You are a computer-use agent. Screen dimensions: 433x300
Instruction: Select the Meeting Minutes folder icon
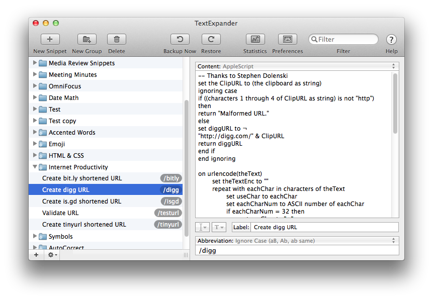[x=43, y=75]
